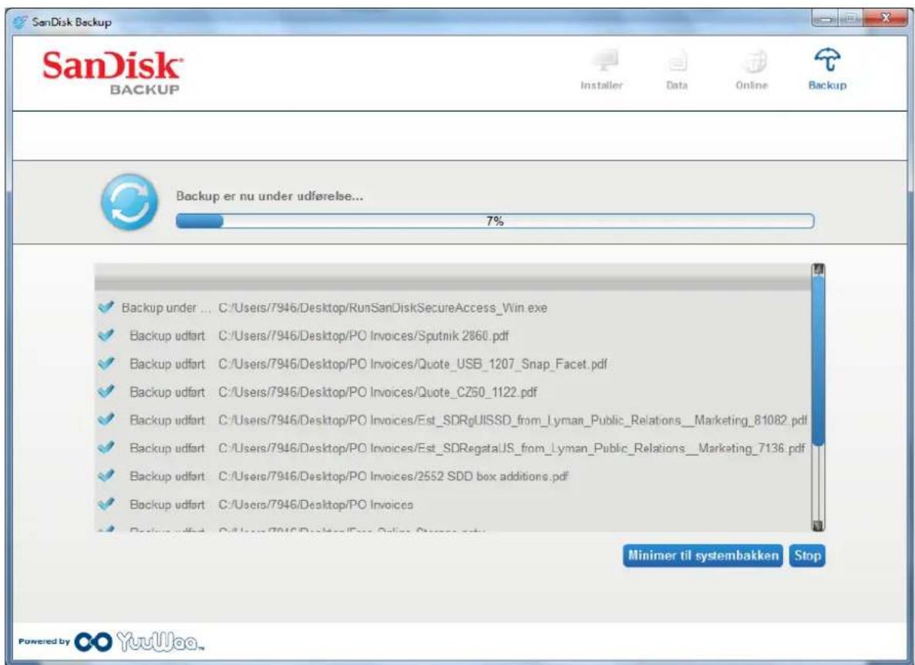This screenshot has height=665, width=915.
Task: Minimize the SanDisk Backup window
Action: pos(825,19)
